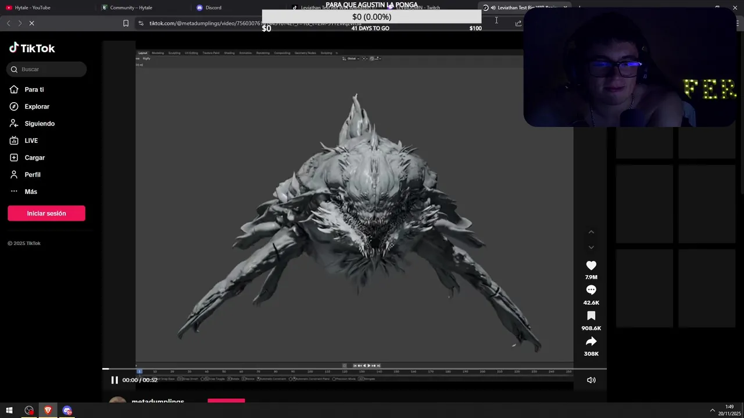Save the video with the bookmark icon
Screen dimensions: 744x418
591,316
